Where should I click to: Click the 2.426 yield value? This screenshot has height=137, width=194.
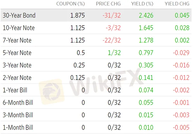[x=146, y=15]
